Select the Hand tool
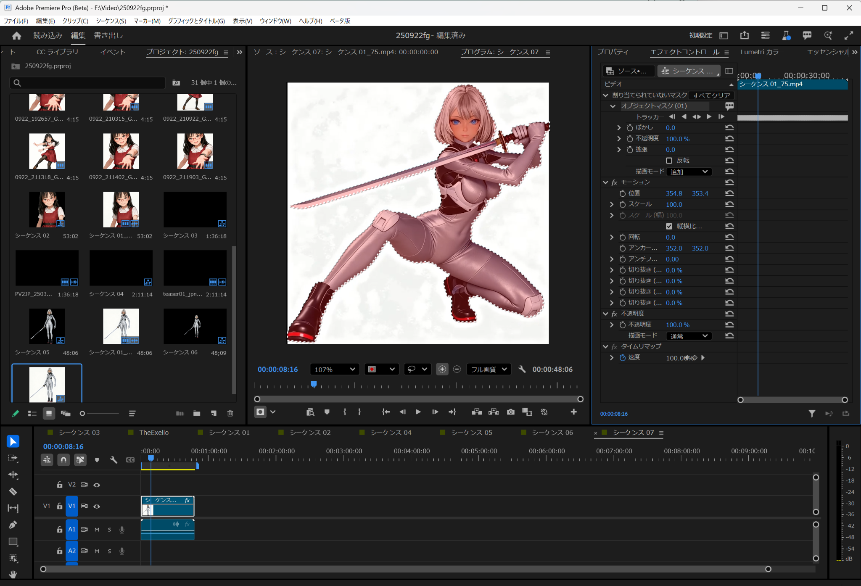Image resolution: width=861 pixels, height=586 pixels. (x=13, y=574)
